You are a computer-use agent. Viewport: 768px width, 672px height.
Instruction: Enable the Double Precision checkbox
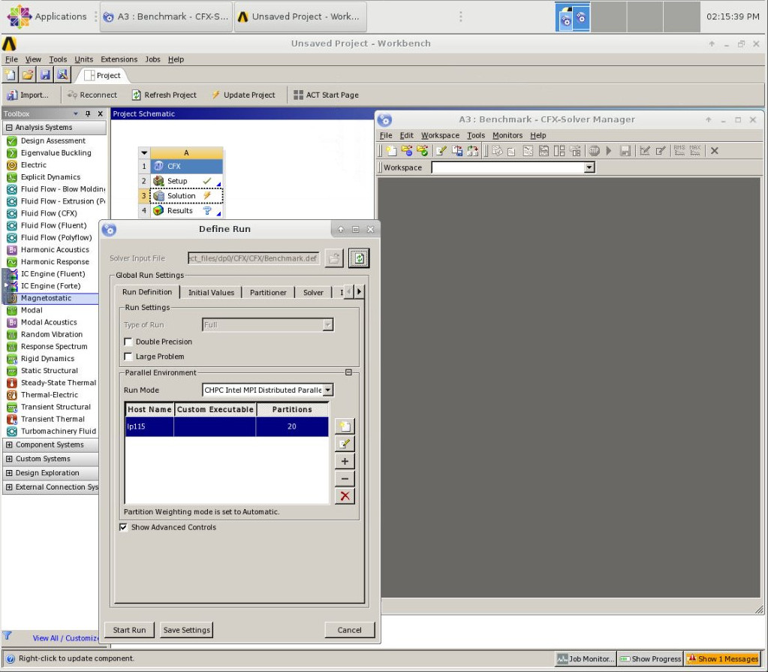click(x=128, y=342)
